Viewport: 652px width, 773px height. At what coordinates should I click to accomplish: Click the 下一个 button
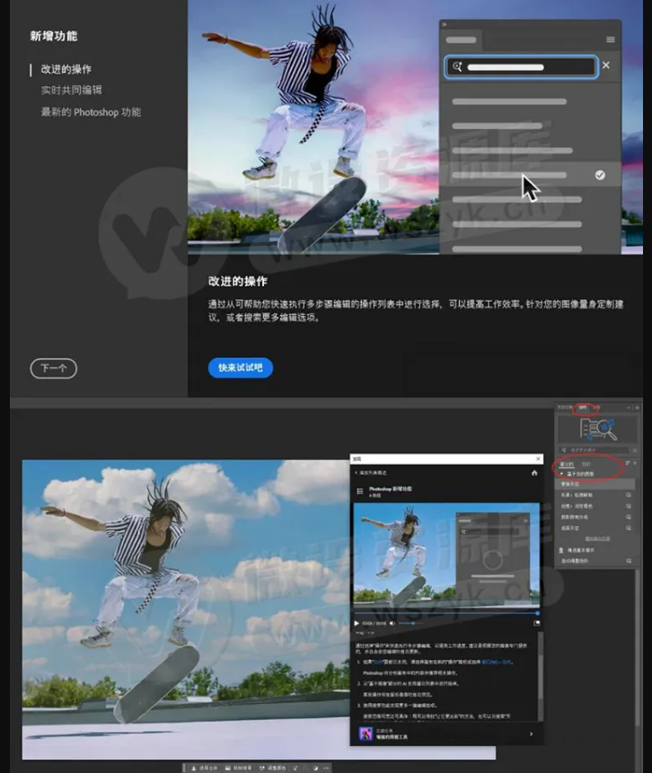[x=53, y=368]
